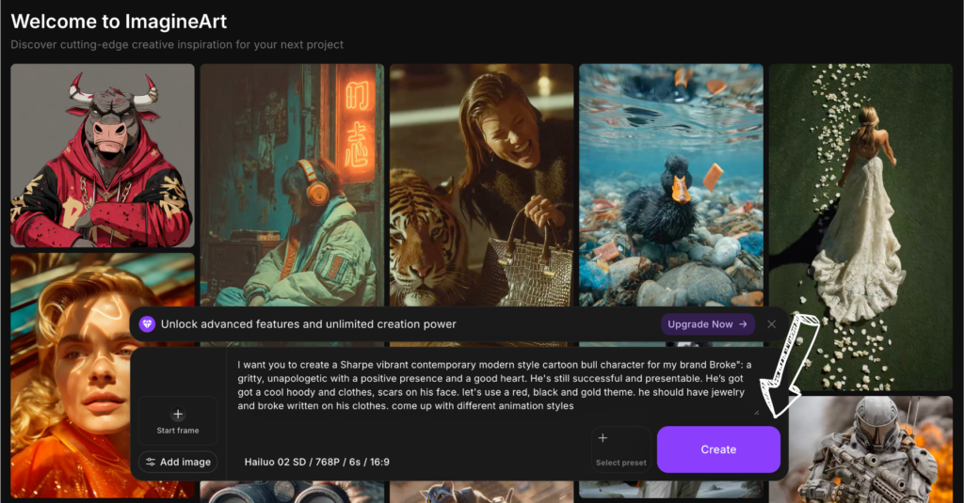This screenshot has height=503, width=964.
Task: Click the Unlock advanced features banner text
Action: (x=308, y=324)
